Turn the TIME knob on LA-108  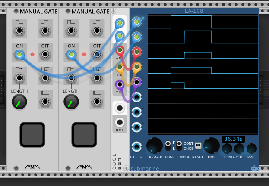212,146
